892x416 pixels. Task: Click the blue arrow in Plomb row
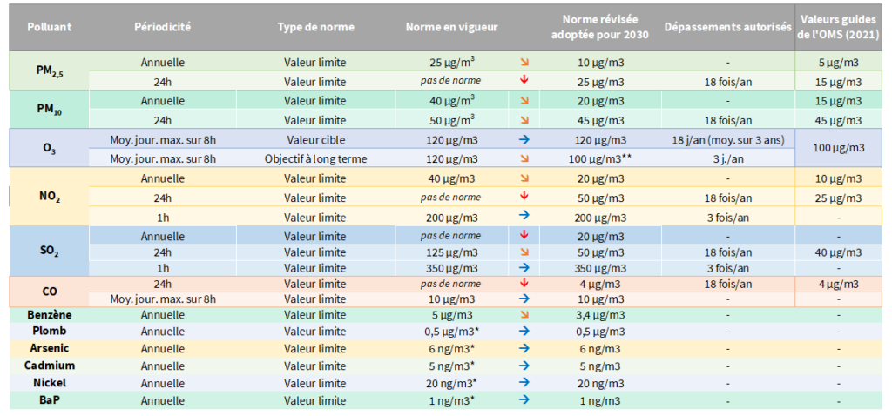524,331
